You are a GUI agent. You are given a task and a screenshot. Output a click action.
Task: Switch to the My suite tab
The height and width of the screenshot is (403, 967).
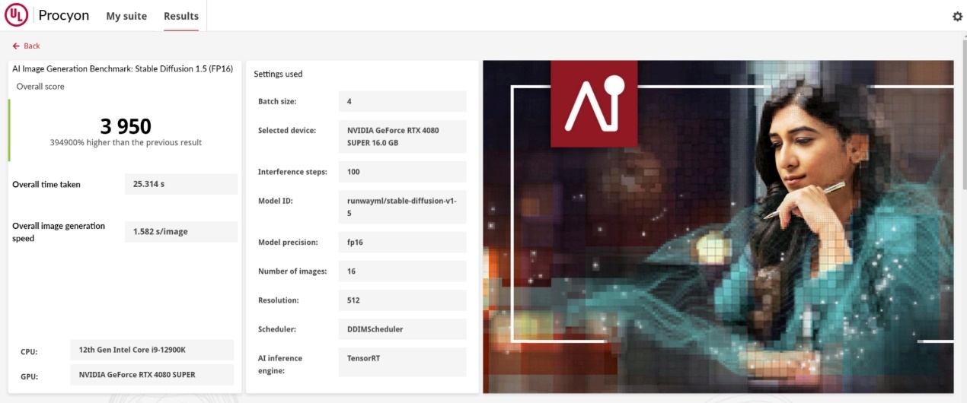[x=126, y=16]
